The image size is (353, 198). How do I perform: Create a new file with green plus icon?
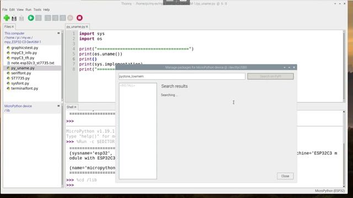coord(7,18)
